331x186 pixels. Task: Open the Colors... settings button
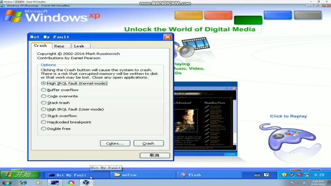[115, 143]
